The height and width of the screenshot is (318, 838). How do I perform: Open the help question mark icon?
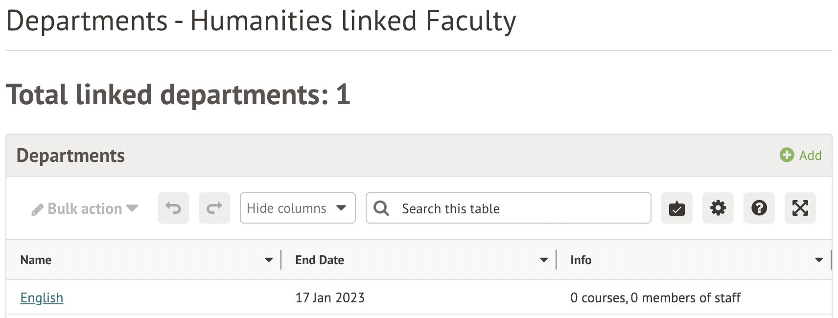759,208
